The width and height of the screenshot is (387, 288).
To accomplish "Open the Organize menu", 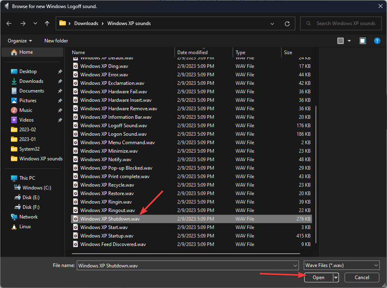I will 20,41.
